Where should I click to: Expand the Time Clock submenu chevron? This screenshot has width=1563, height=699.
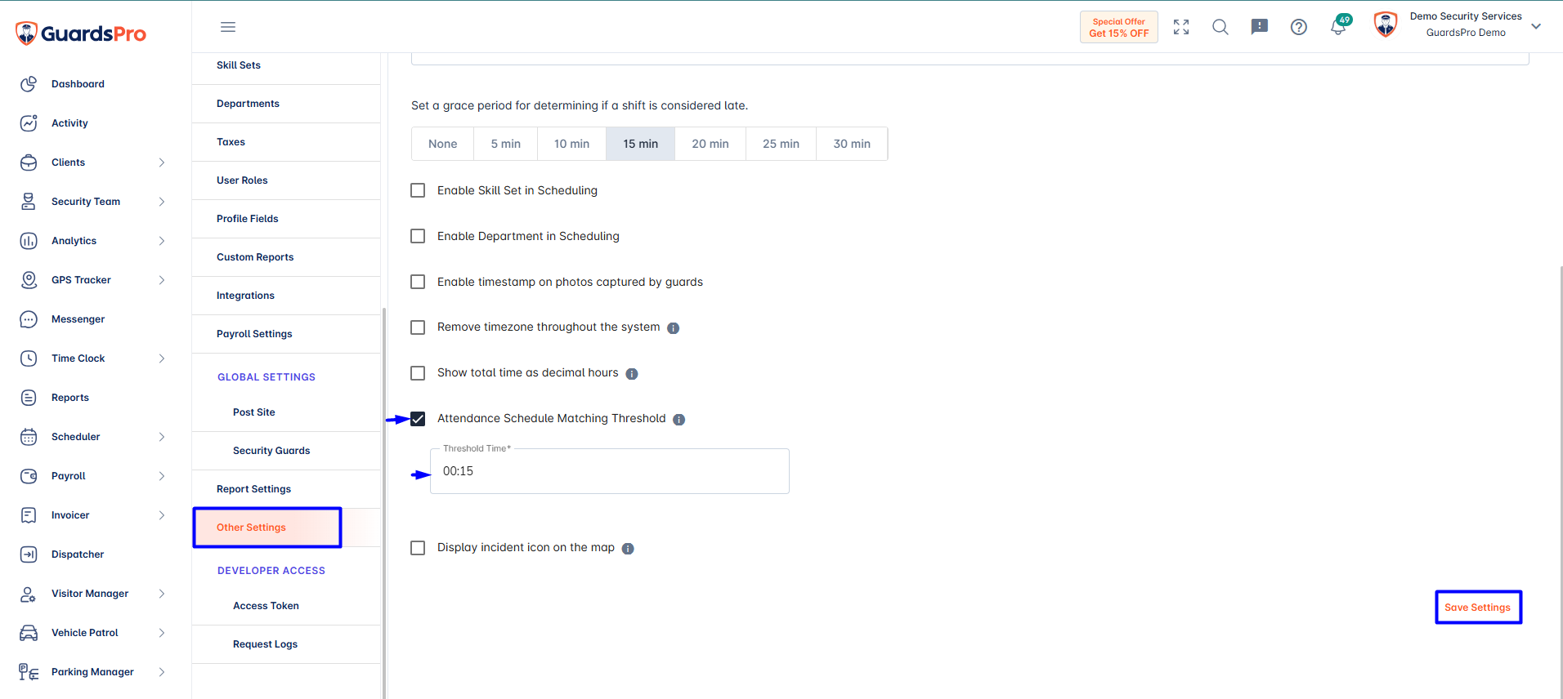(162, 358)
